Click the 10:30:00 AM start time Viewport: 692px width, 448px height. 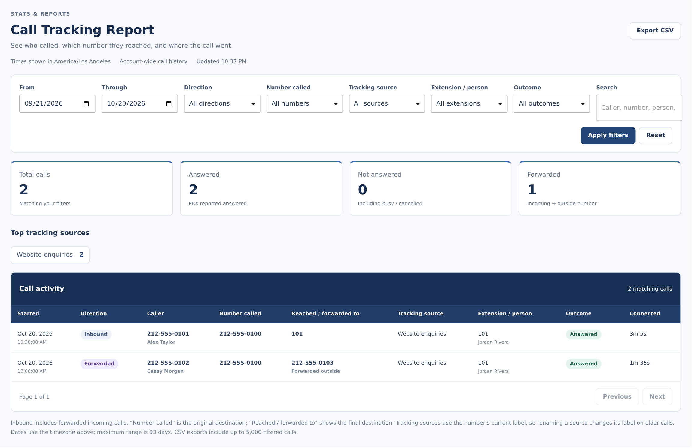click(32, 342)
